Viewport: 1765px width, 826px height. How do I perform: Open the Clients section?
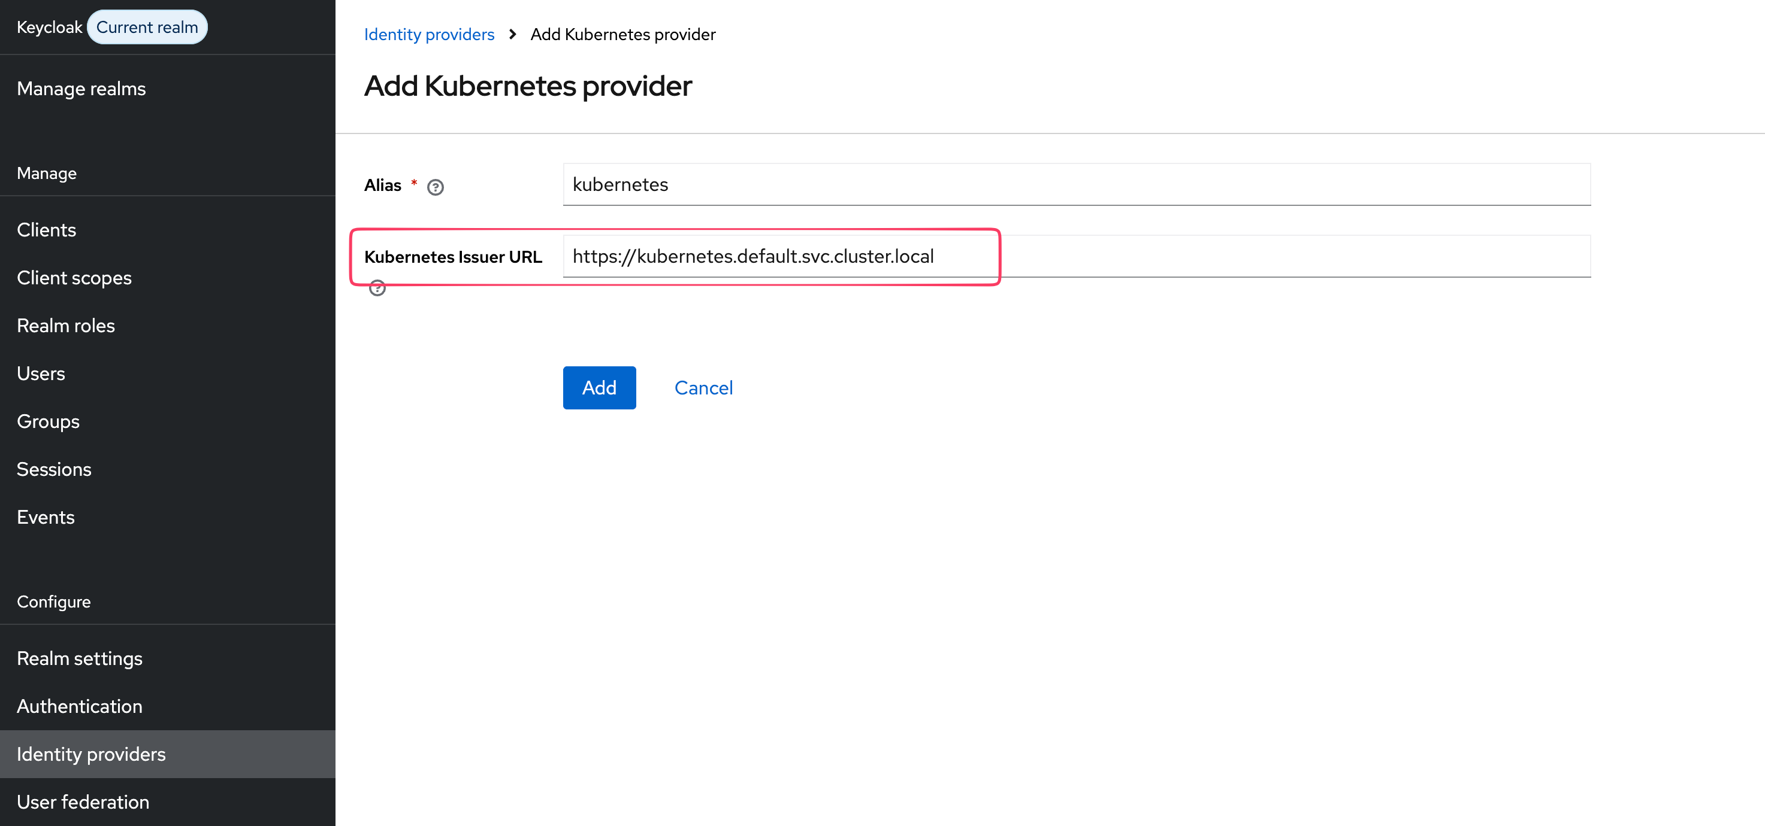click(46, 229)
